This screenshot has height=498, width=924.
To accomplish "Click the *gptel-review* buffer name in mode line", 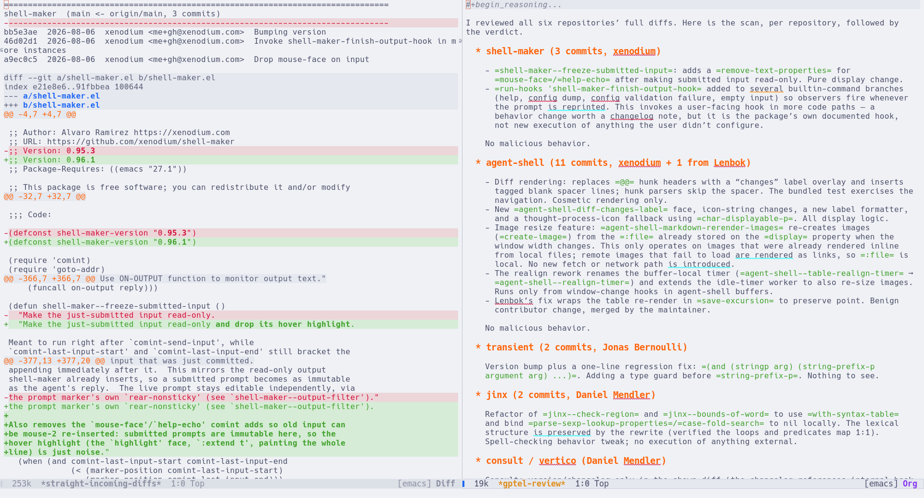I will [x=532, y=484].
